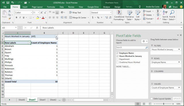Enable Defer Layout Update checkbox
The width and height of the screenshot is (184, 106).
tap(152, 99)
